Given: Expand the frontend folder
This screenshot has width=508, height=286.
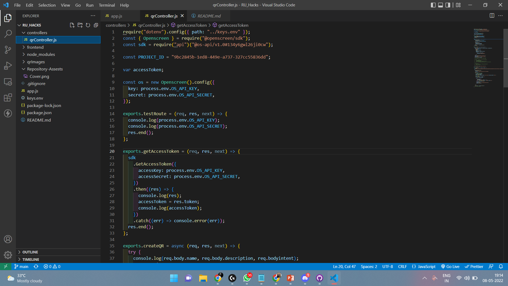Looking at the screenshot, I should [x=35, y=47].
